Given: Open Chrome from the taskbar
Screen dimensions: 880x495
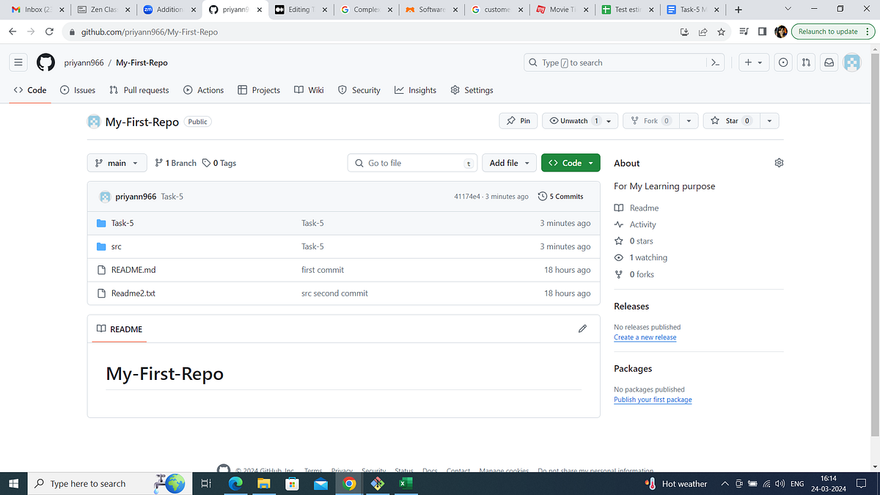Looking at the screenshot, I should pyautogui.click(x=349, y=483).
